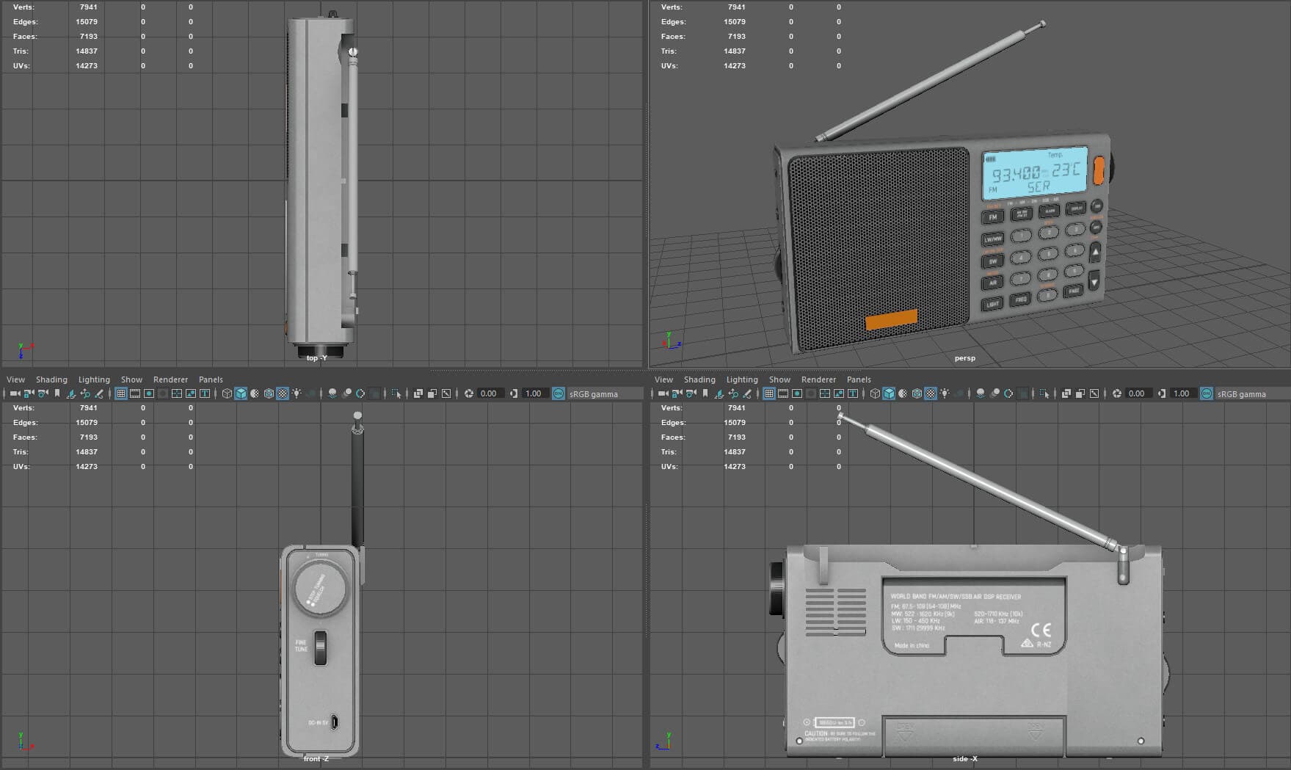Enable 2D Pan/Zoom icon in front-view panel toolbar
1291x770 pixels.
point(85,393)
